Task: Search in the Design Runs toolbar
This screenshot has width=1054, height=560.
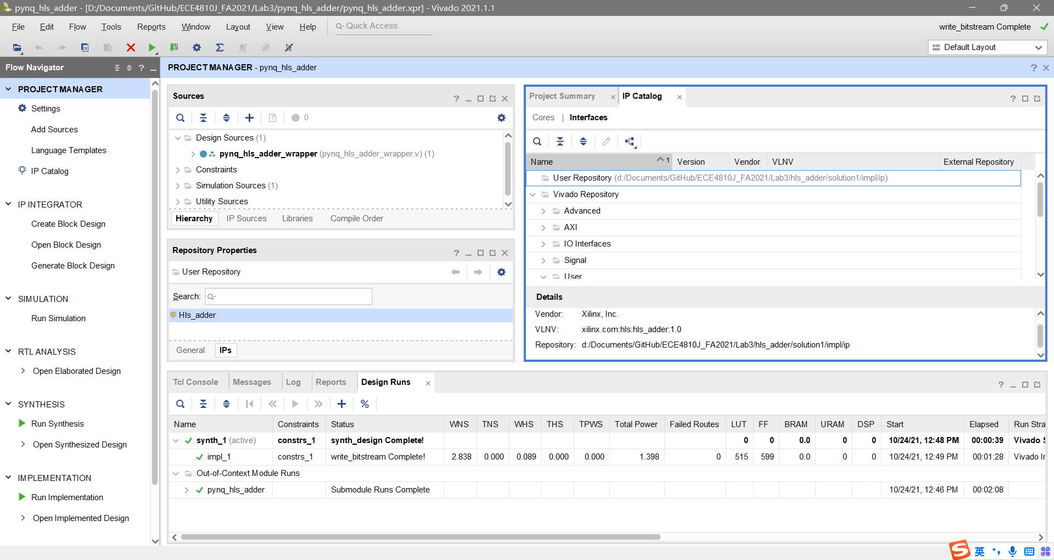Action: (x=180, y=404)
